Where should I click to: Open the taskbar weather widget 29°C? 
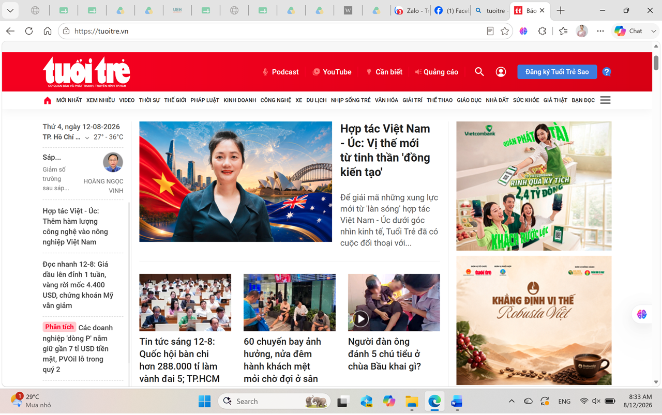coord(31,401)
